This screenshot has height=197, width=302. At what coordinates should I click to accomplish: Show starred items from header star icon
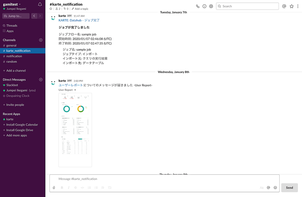tap(292, 6)
